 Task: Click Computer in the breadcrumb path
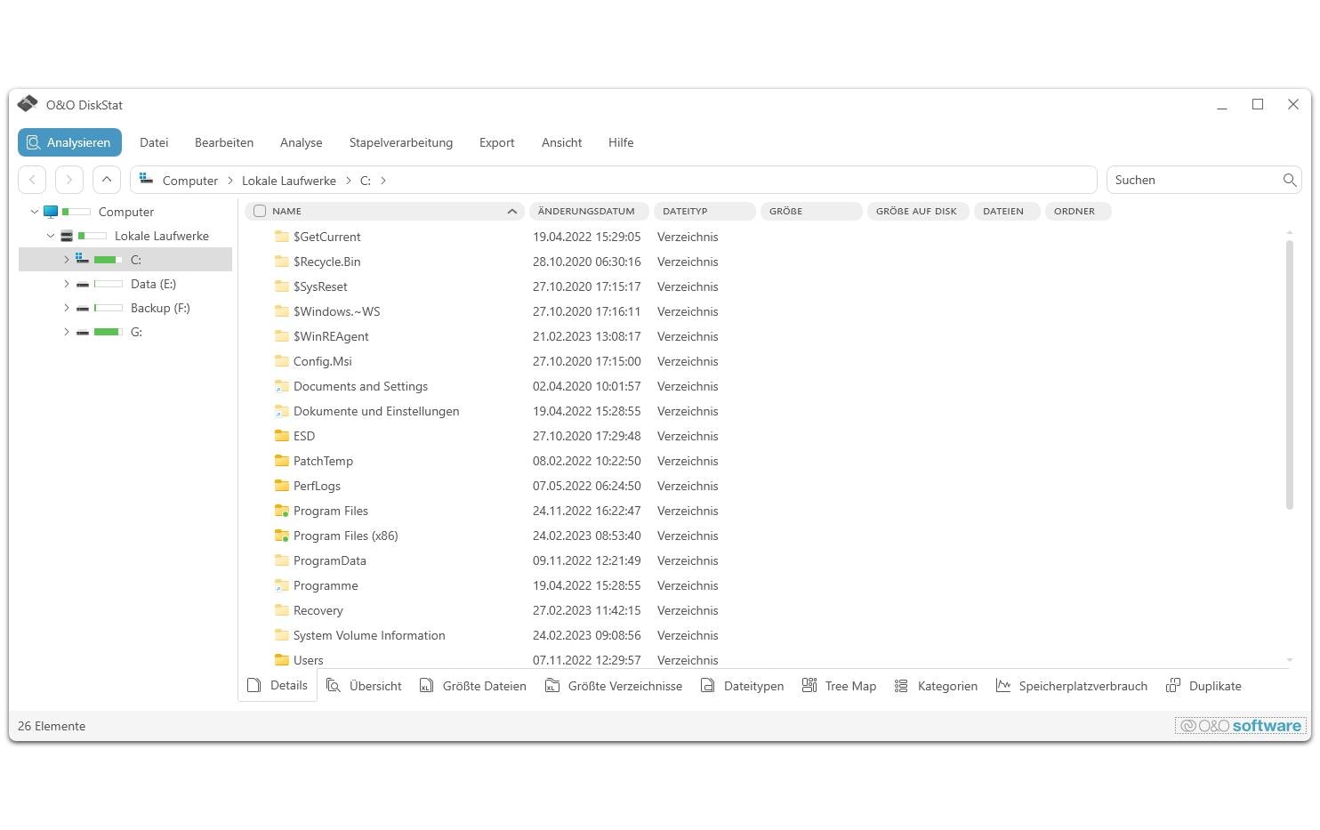coord(189,181)
